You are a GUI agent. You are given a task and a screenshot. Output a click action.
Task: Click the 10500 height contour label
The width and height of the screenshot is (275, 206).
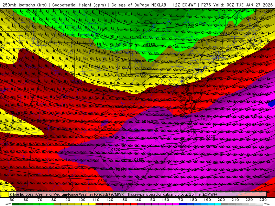point(101,181)
